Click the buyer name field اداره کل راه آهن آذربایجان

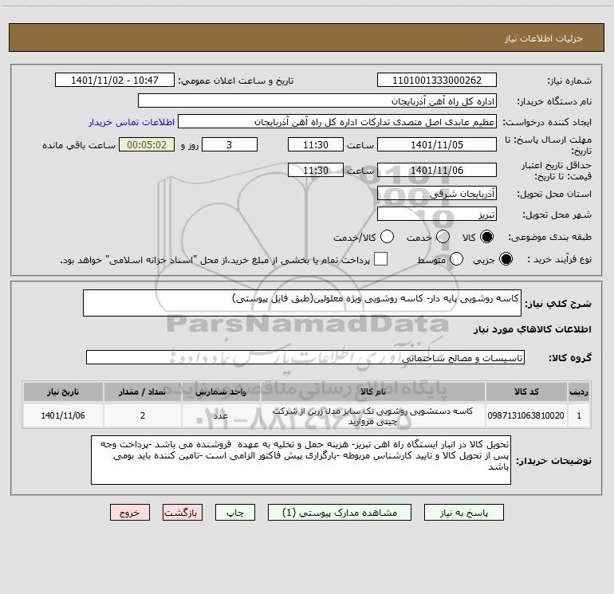[317, 101]
